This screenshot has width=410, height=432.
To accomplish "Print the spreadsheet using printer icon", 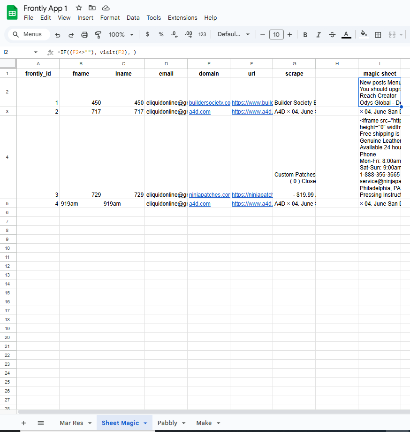I will coord(85,35).
